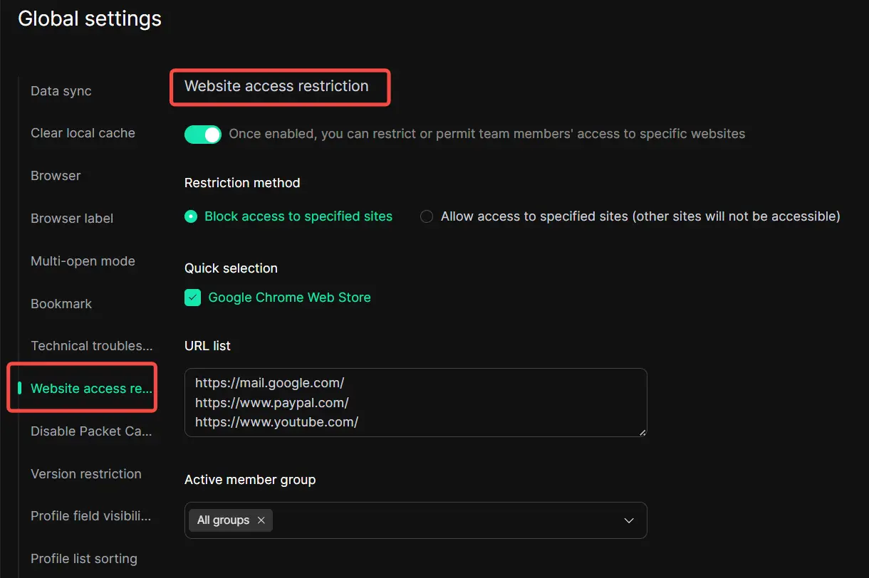
Task: Uncheck Google Chrome Web Store checkbox
Action: (x=193, y=298)
